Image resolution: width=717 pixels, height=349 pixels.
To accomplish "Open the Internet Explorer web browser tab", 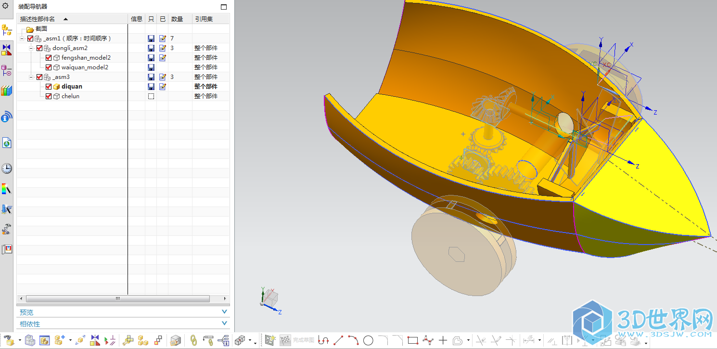I will tap(7, 142).
